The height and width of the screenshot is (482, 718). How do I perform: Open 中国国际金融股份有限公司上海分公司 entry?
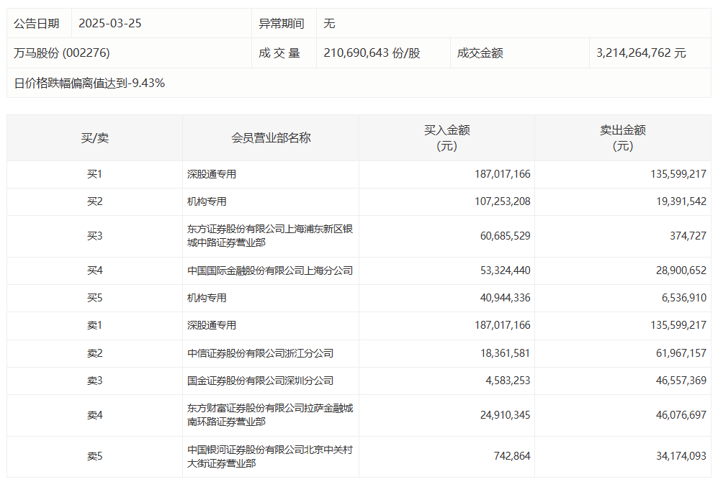(x=270, y=270)
